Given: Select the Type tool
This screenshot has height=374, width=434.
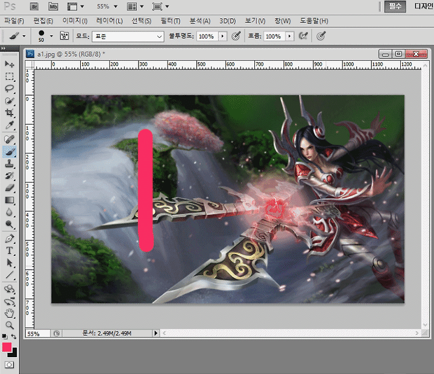Looking at the screenshot, I should pyautogui.click(x=10, y=251).
